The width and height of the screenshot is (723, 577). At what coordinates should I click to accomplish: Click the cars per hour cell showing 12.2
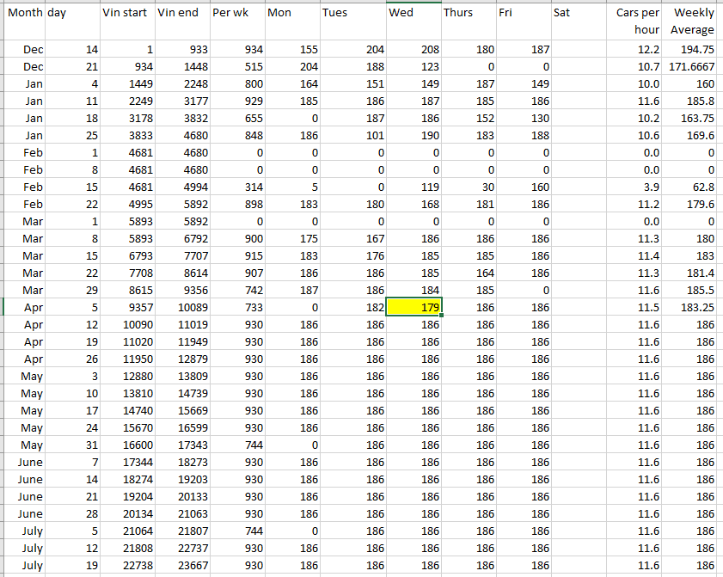635,50
